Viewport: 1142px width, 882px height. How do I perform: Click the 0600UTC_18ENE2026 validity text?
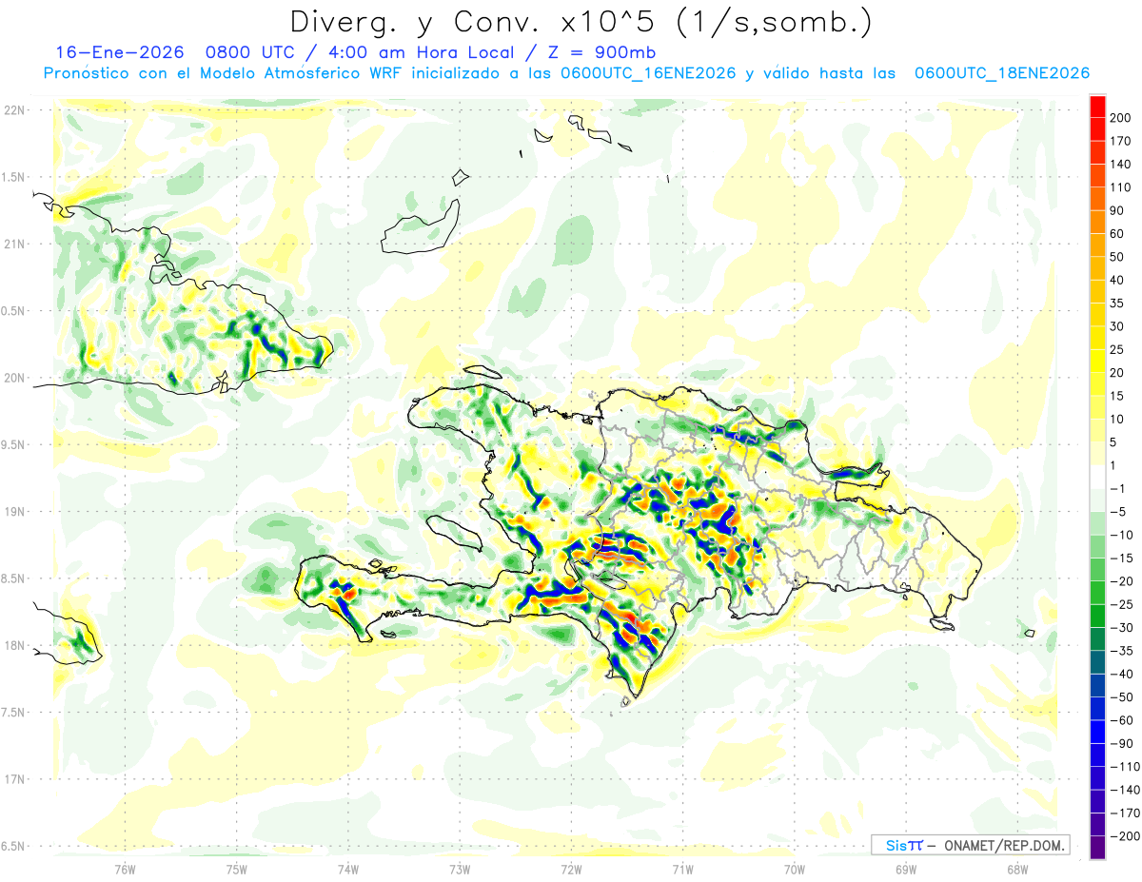1001,73
